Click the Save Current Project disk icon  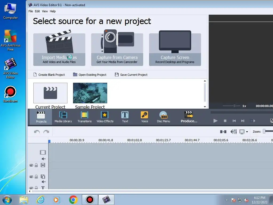[117, 74]
